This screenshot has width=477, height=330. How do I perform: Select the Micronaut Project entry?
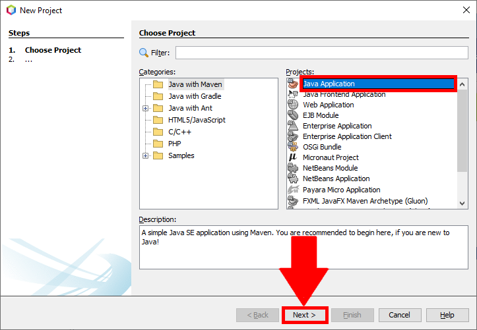tap(331, 157)
